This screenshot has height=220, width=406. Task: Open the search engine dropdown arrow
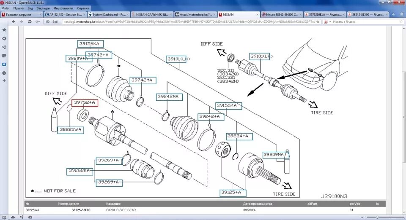click(330, 21)
